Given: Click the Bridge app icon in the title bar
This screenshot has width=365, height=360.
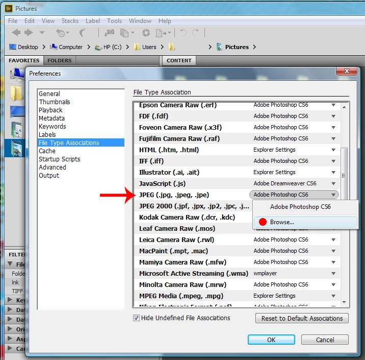Looking at the screenshot, I should pos(8,9).
